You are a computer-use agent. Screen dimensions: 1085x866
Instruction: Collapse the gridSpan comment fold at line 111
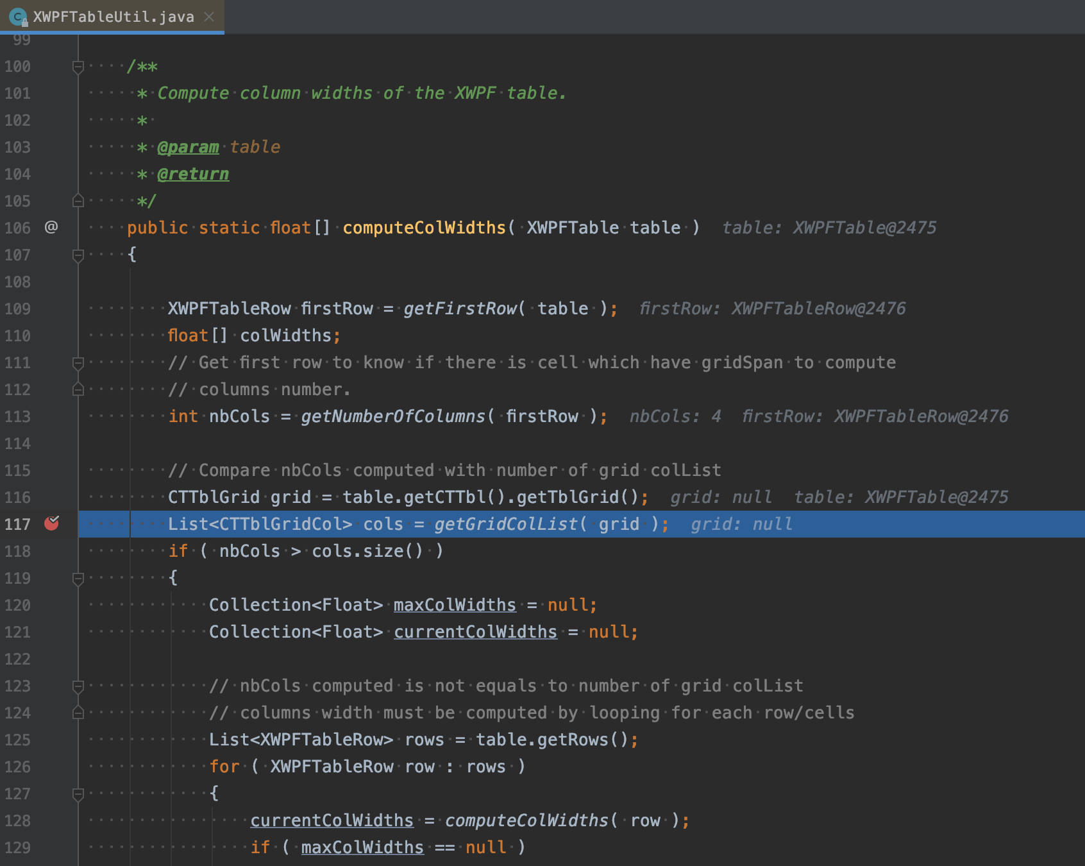tap(78, 362)
